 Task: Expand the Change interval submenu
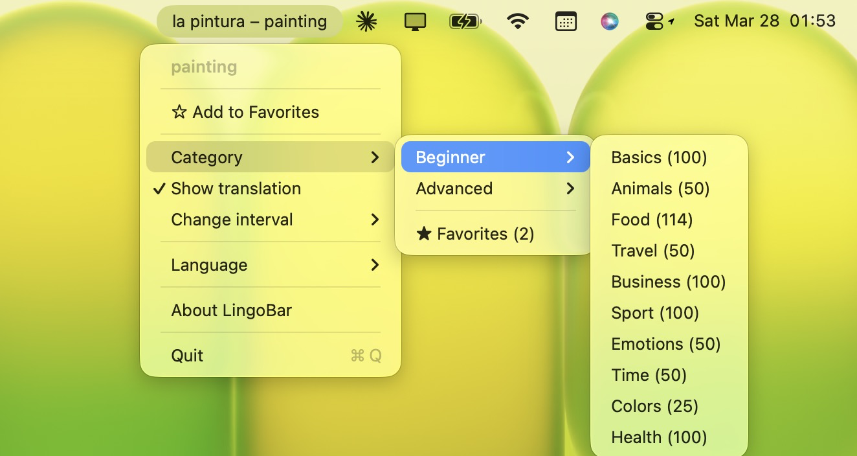232,220
